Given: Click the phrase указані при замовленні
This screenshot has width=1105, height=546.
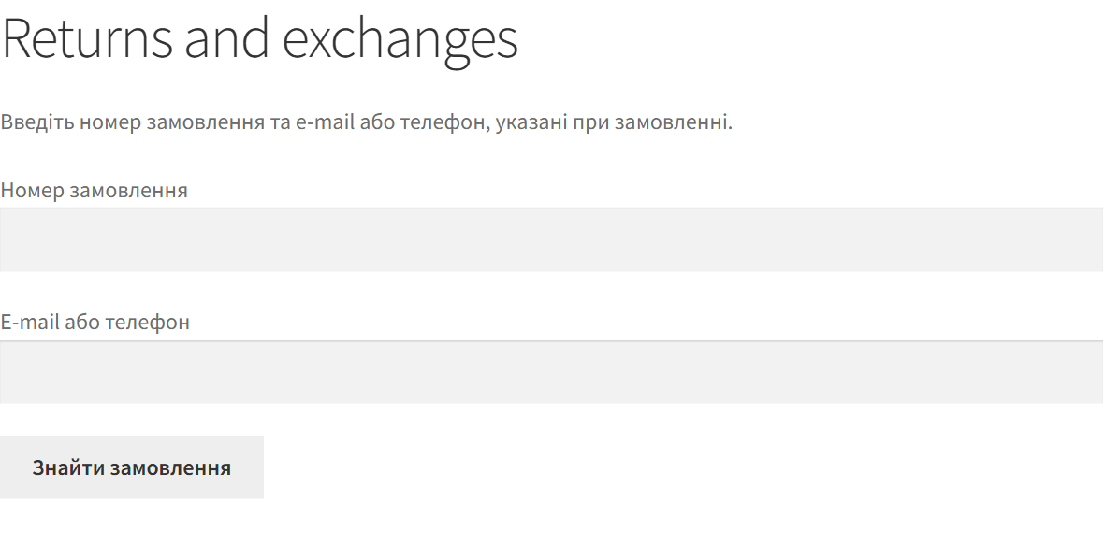Looking at the screenshot, I should pyautogui.click(x=614, y=122).
